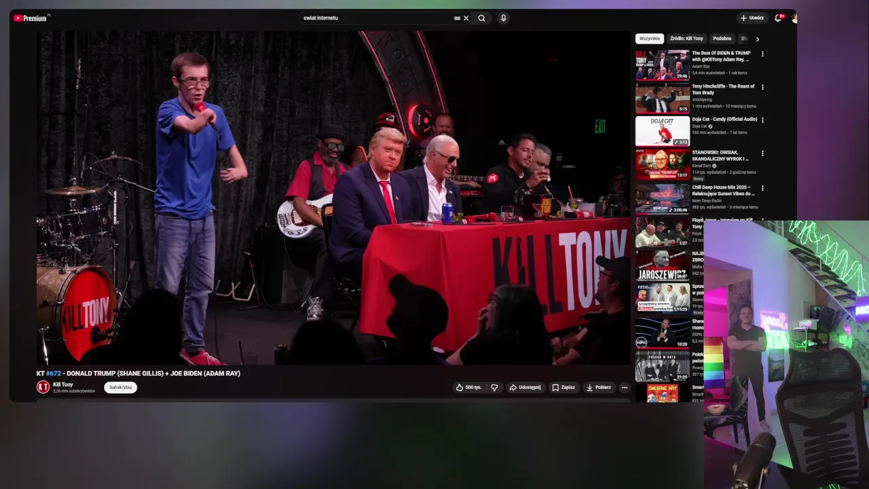
Task: Click the Utwórz create button
Action: point(752,18)
